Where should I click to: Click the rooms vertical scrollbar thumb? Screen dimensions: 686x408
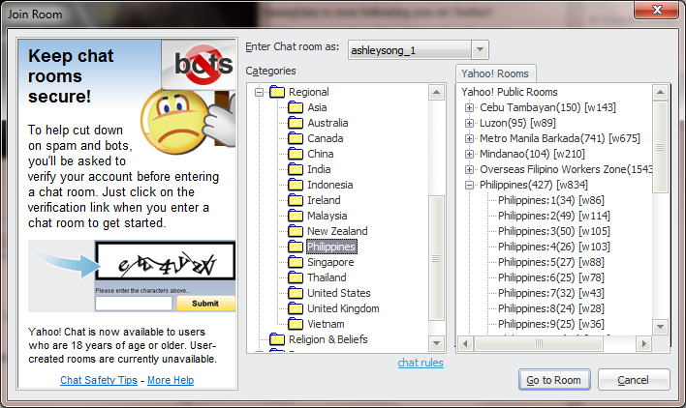(660, 147)
